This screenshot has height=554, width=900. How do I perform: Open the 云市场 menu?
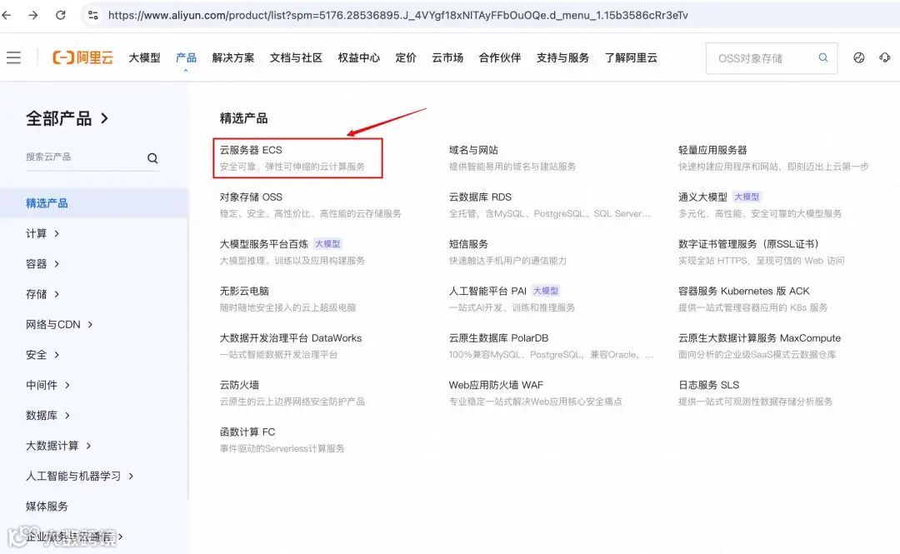(x=447, y=58)
